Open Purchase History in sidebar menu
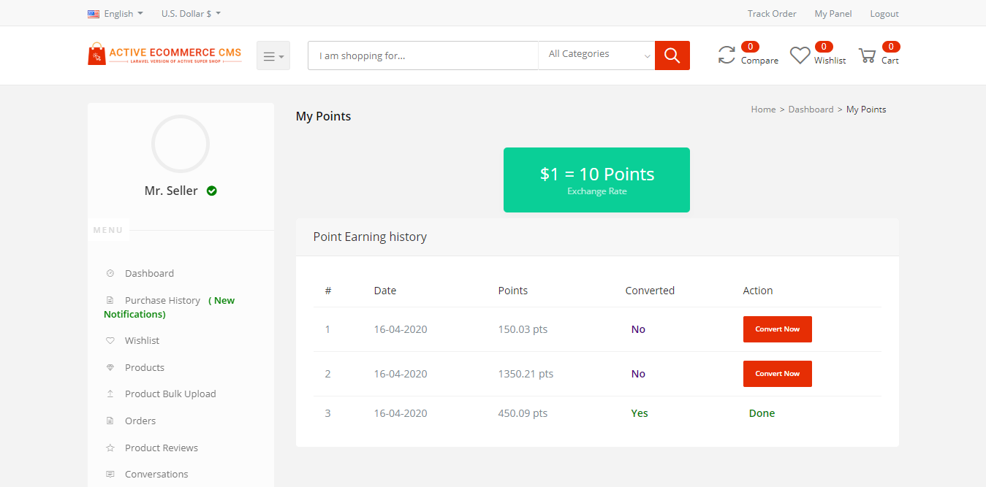The height and width of the screenshot is (487, 986). click(x=162, y=300)
